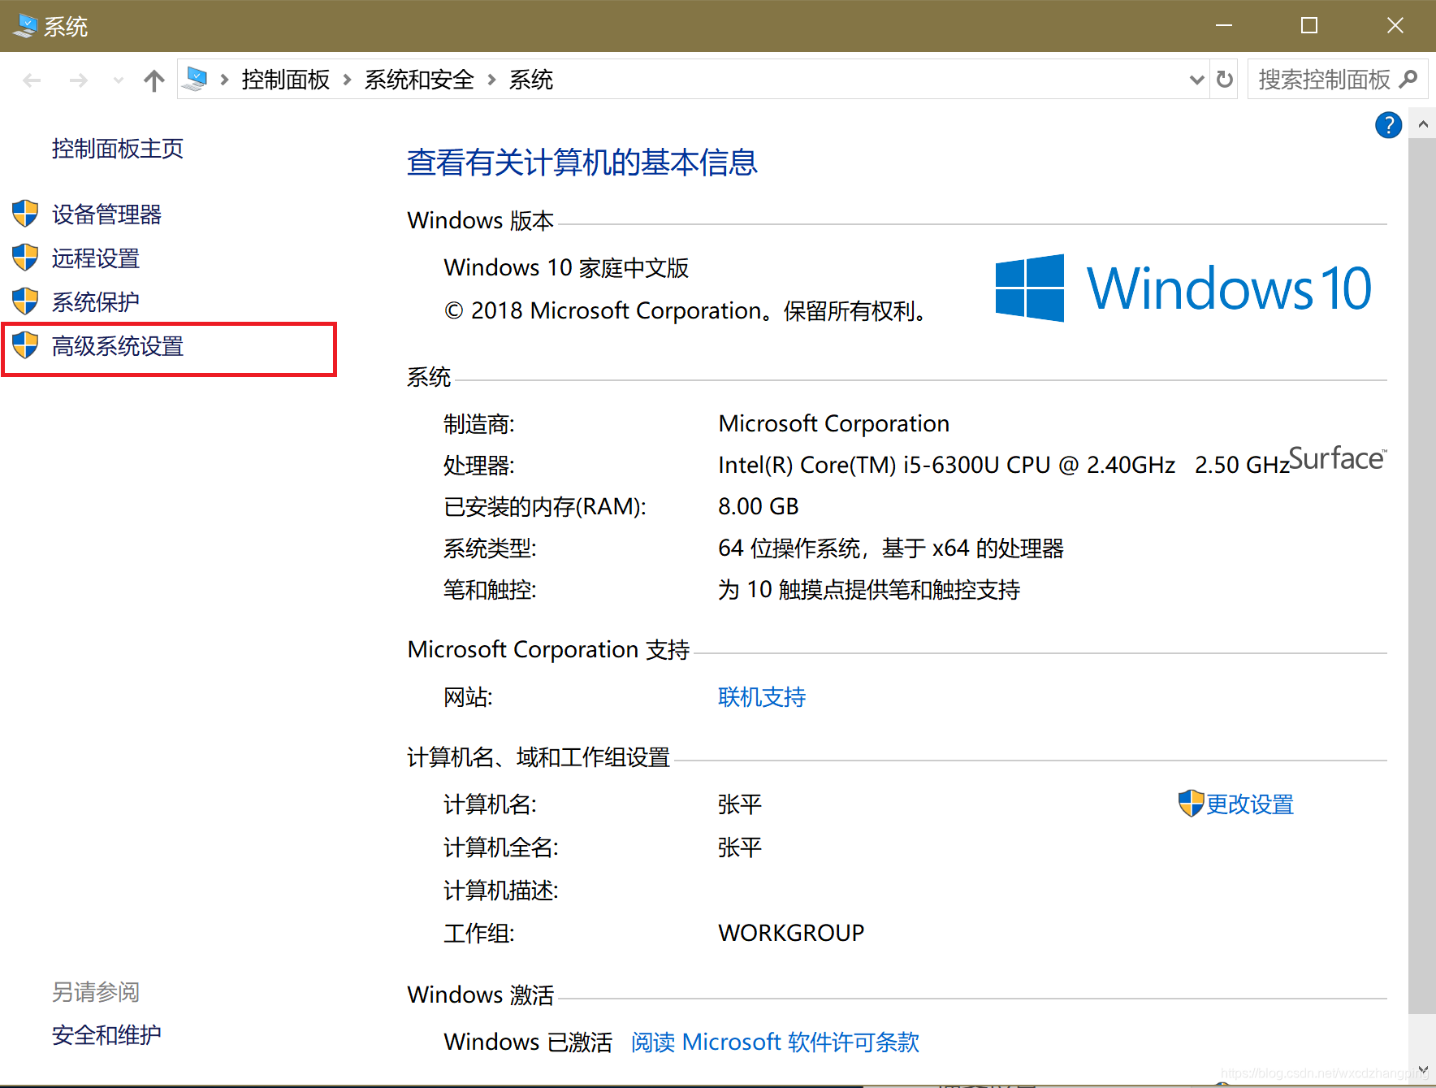Read the Microsoft 软件许可条款 link

point(775,1042)
